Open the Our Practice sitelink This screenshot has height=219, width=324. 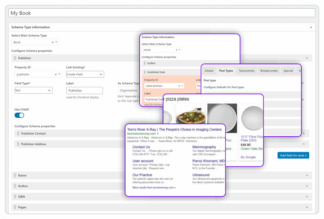(142, 175)
